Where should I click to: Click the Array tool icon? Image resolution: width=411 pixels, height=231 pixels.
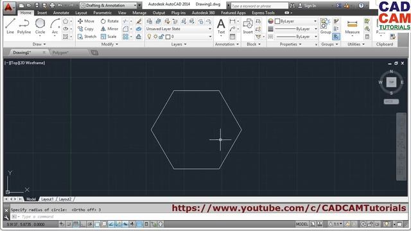click(x=126, y=37)
